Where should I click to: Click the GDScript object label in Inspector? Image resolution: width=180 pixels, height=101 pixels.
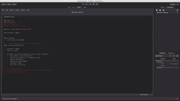(160, 56)
